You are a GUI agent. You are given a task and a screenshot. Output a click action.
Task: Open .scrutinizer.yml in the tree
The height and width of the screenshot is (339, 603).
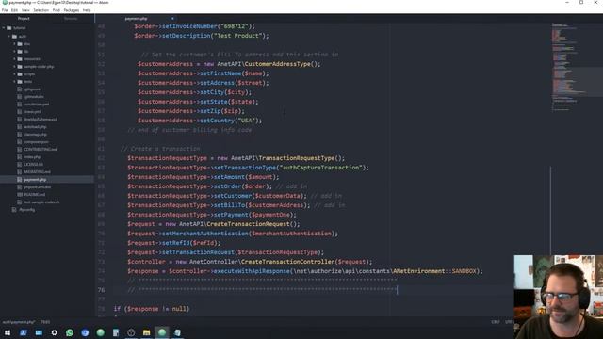(x=36, y=105)
